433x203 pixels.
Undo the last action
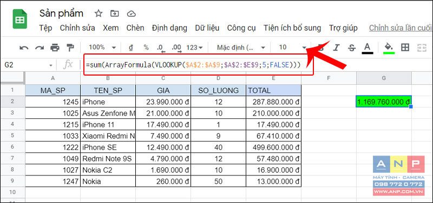pyautogui.click(x=24, y=48)
